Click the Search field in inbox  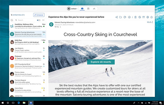click(26, 20)
